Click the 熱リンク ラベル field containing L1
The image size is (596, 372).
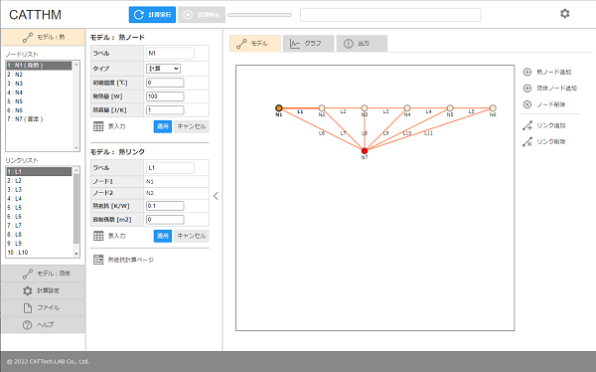170,168
